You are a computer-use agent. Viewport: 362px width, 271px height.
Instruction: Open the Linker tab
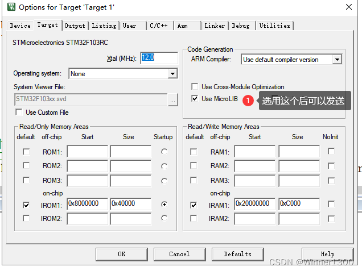215,26
